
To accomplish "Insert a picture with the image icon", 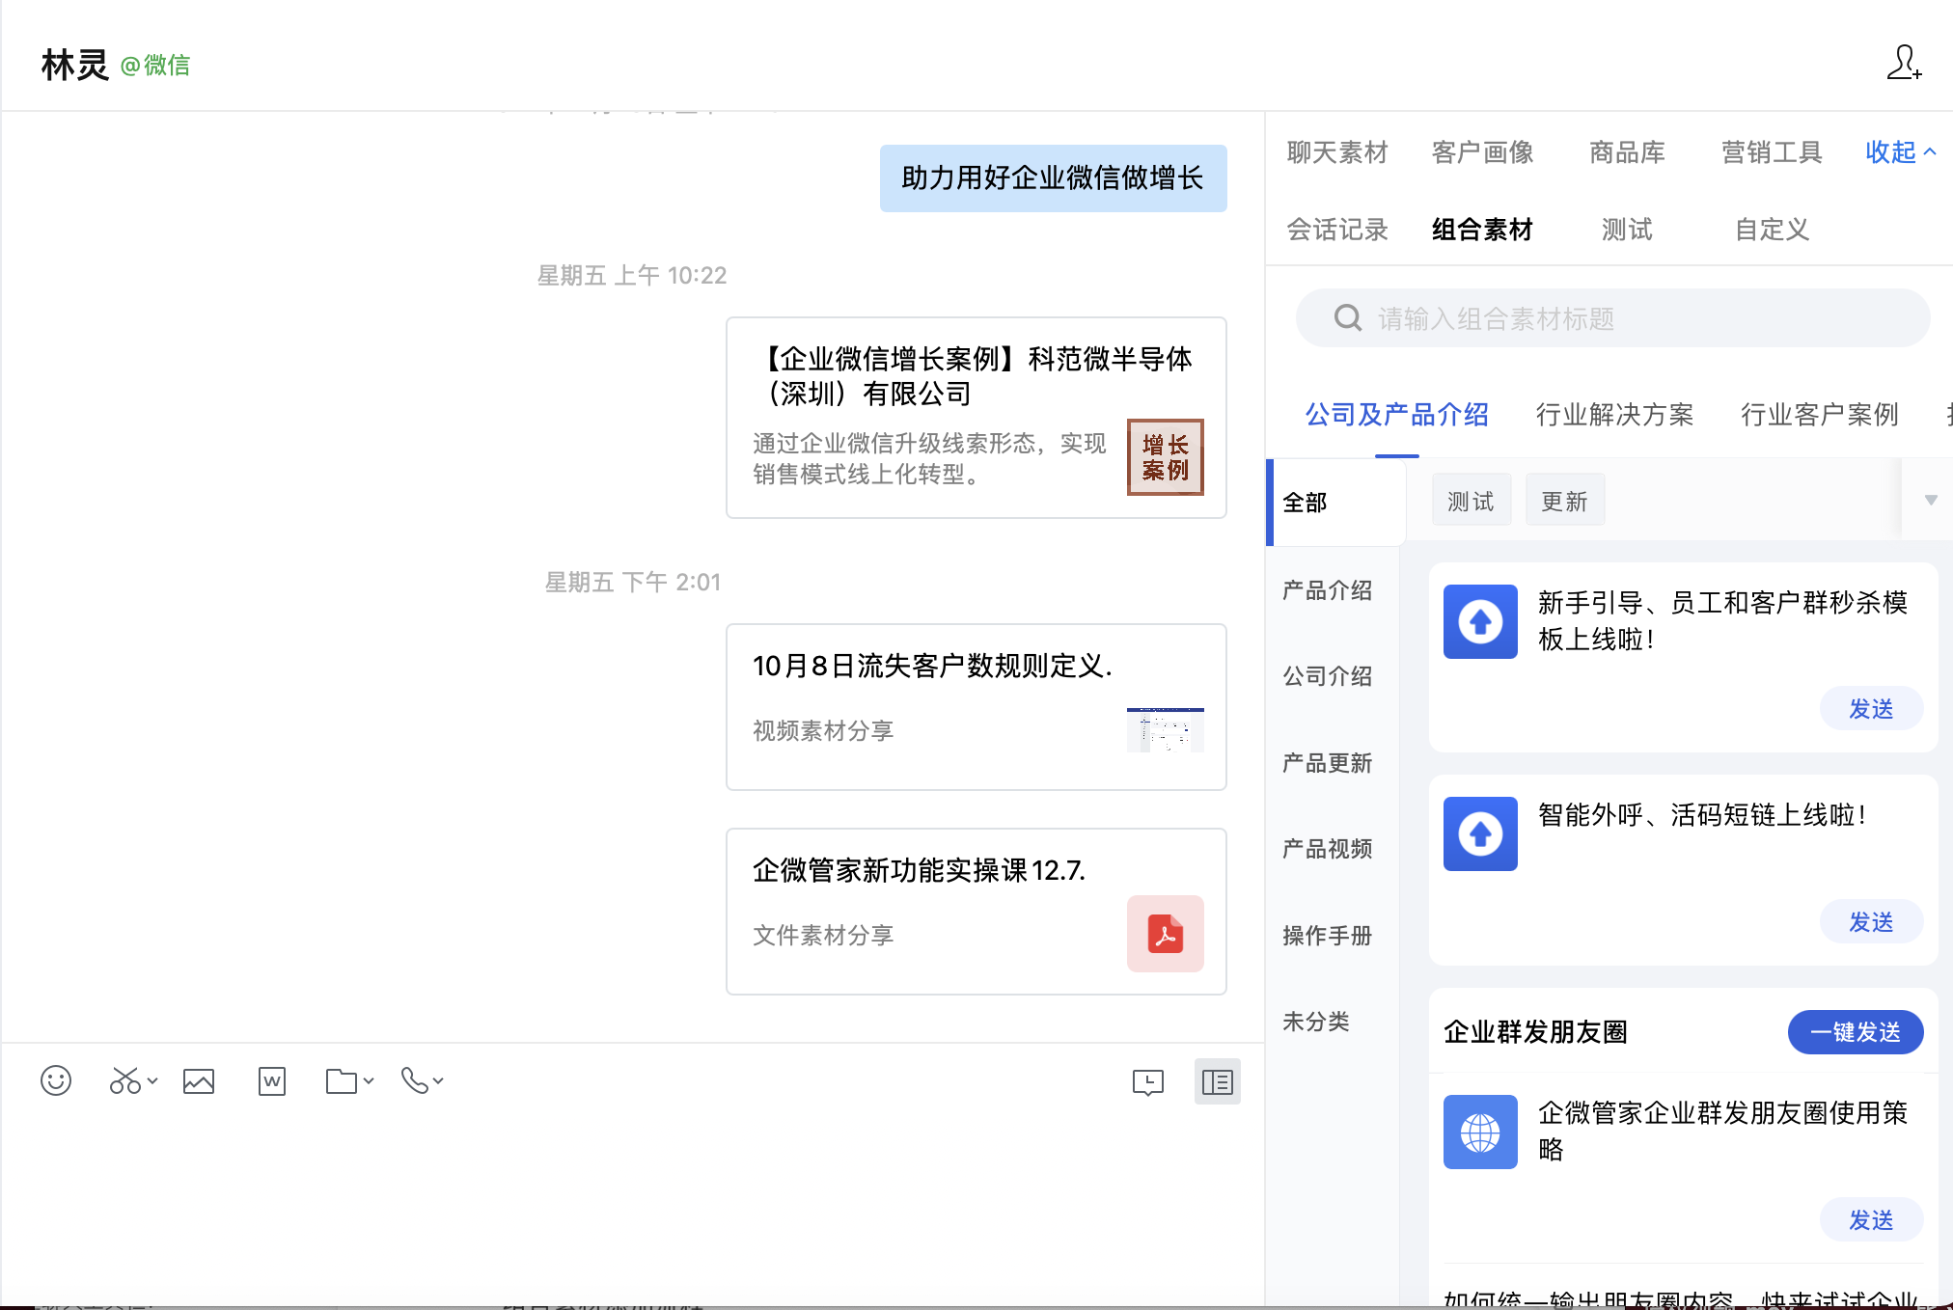I will (x=199, y=1081).
